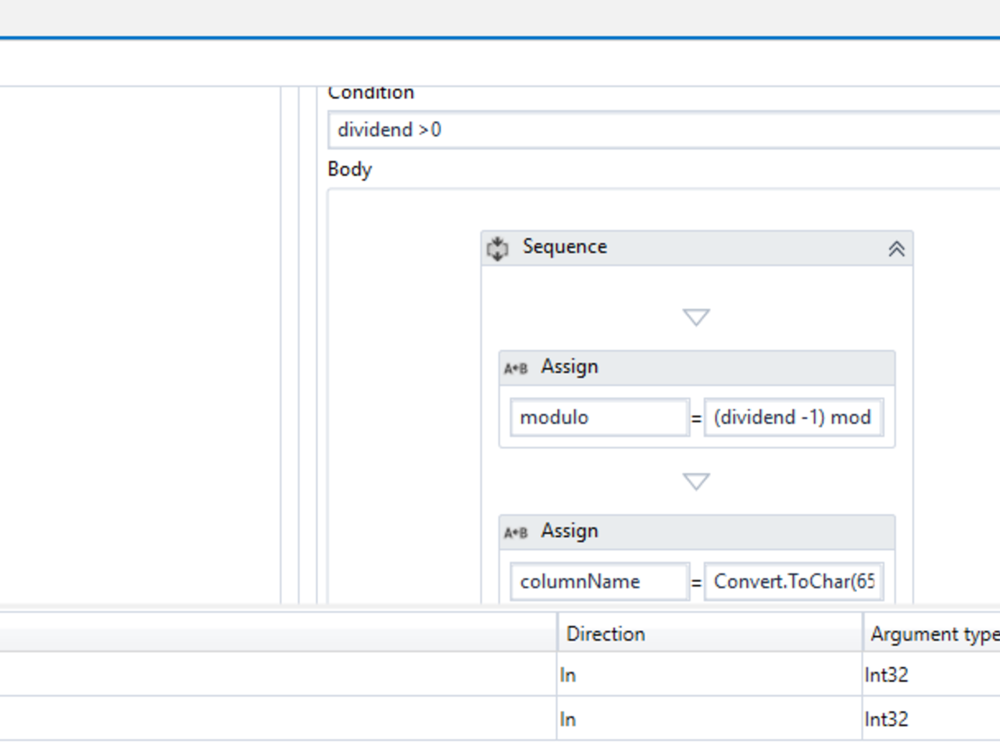This screenshot has width=1000, height=750.
Task: Change the Int32 type of the second argument
Action: (930, 720)
